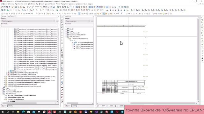Open Task View on the taskbar
The height and width of the screenshot is (114, 204).
tap(13, 112)
